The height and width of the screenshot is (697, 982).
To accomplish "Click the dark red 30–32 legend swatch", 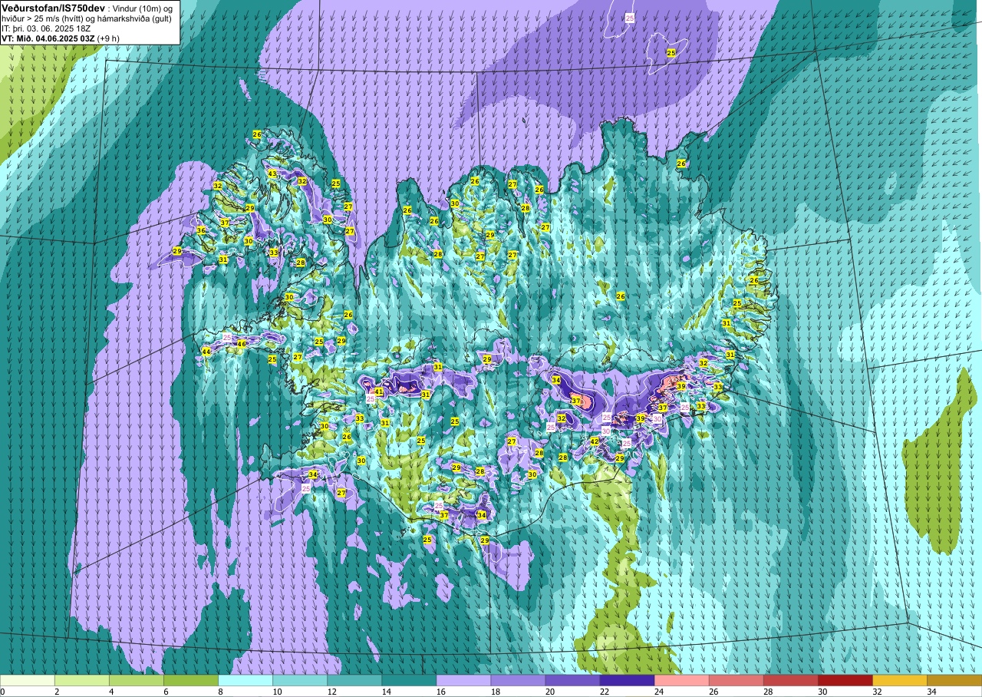I will (x=845, y=680).
